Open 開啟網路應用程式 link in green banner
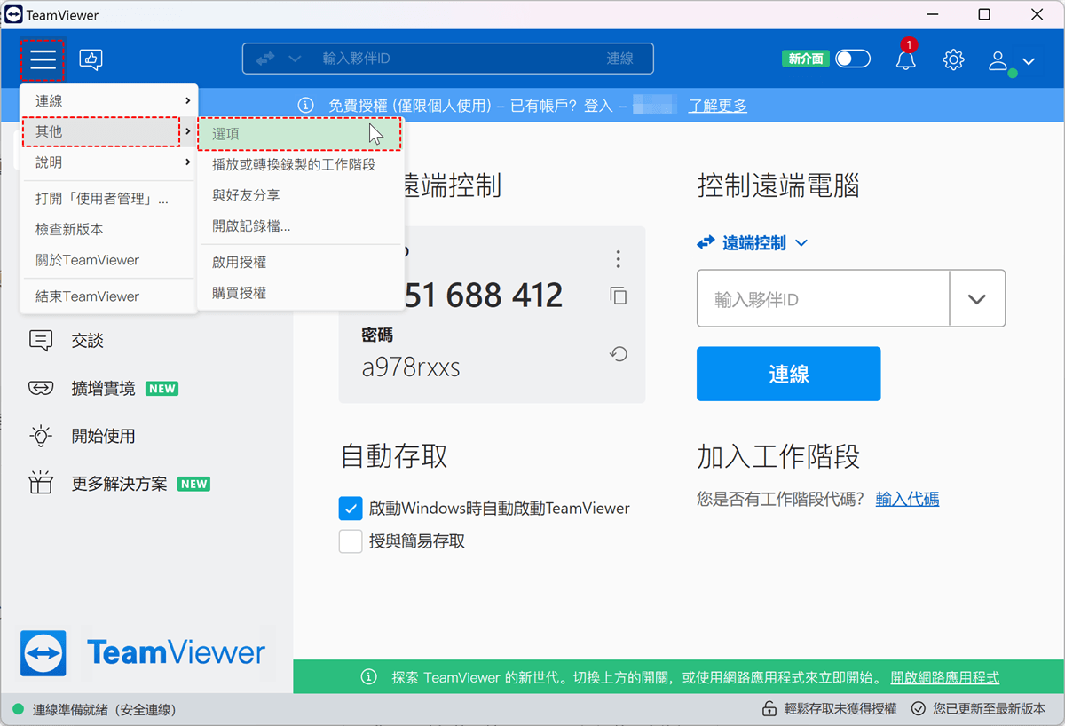The image size is (1065, 726). pyautogui.click(x=945, y=677)
